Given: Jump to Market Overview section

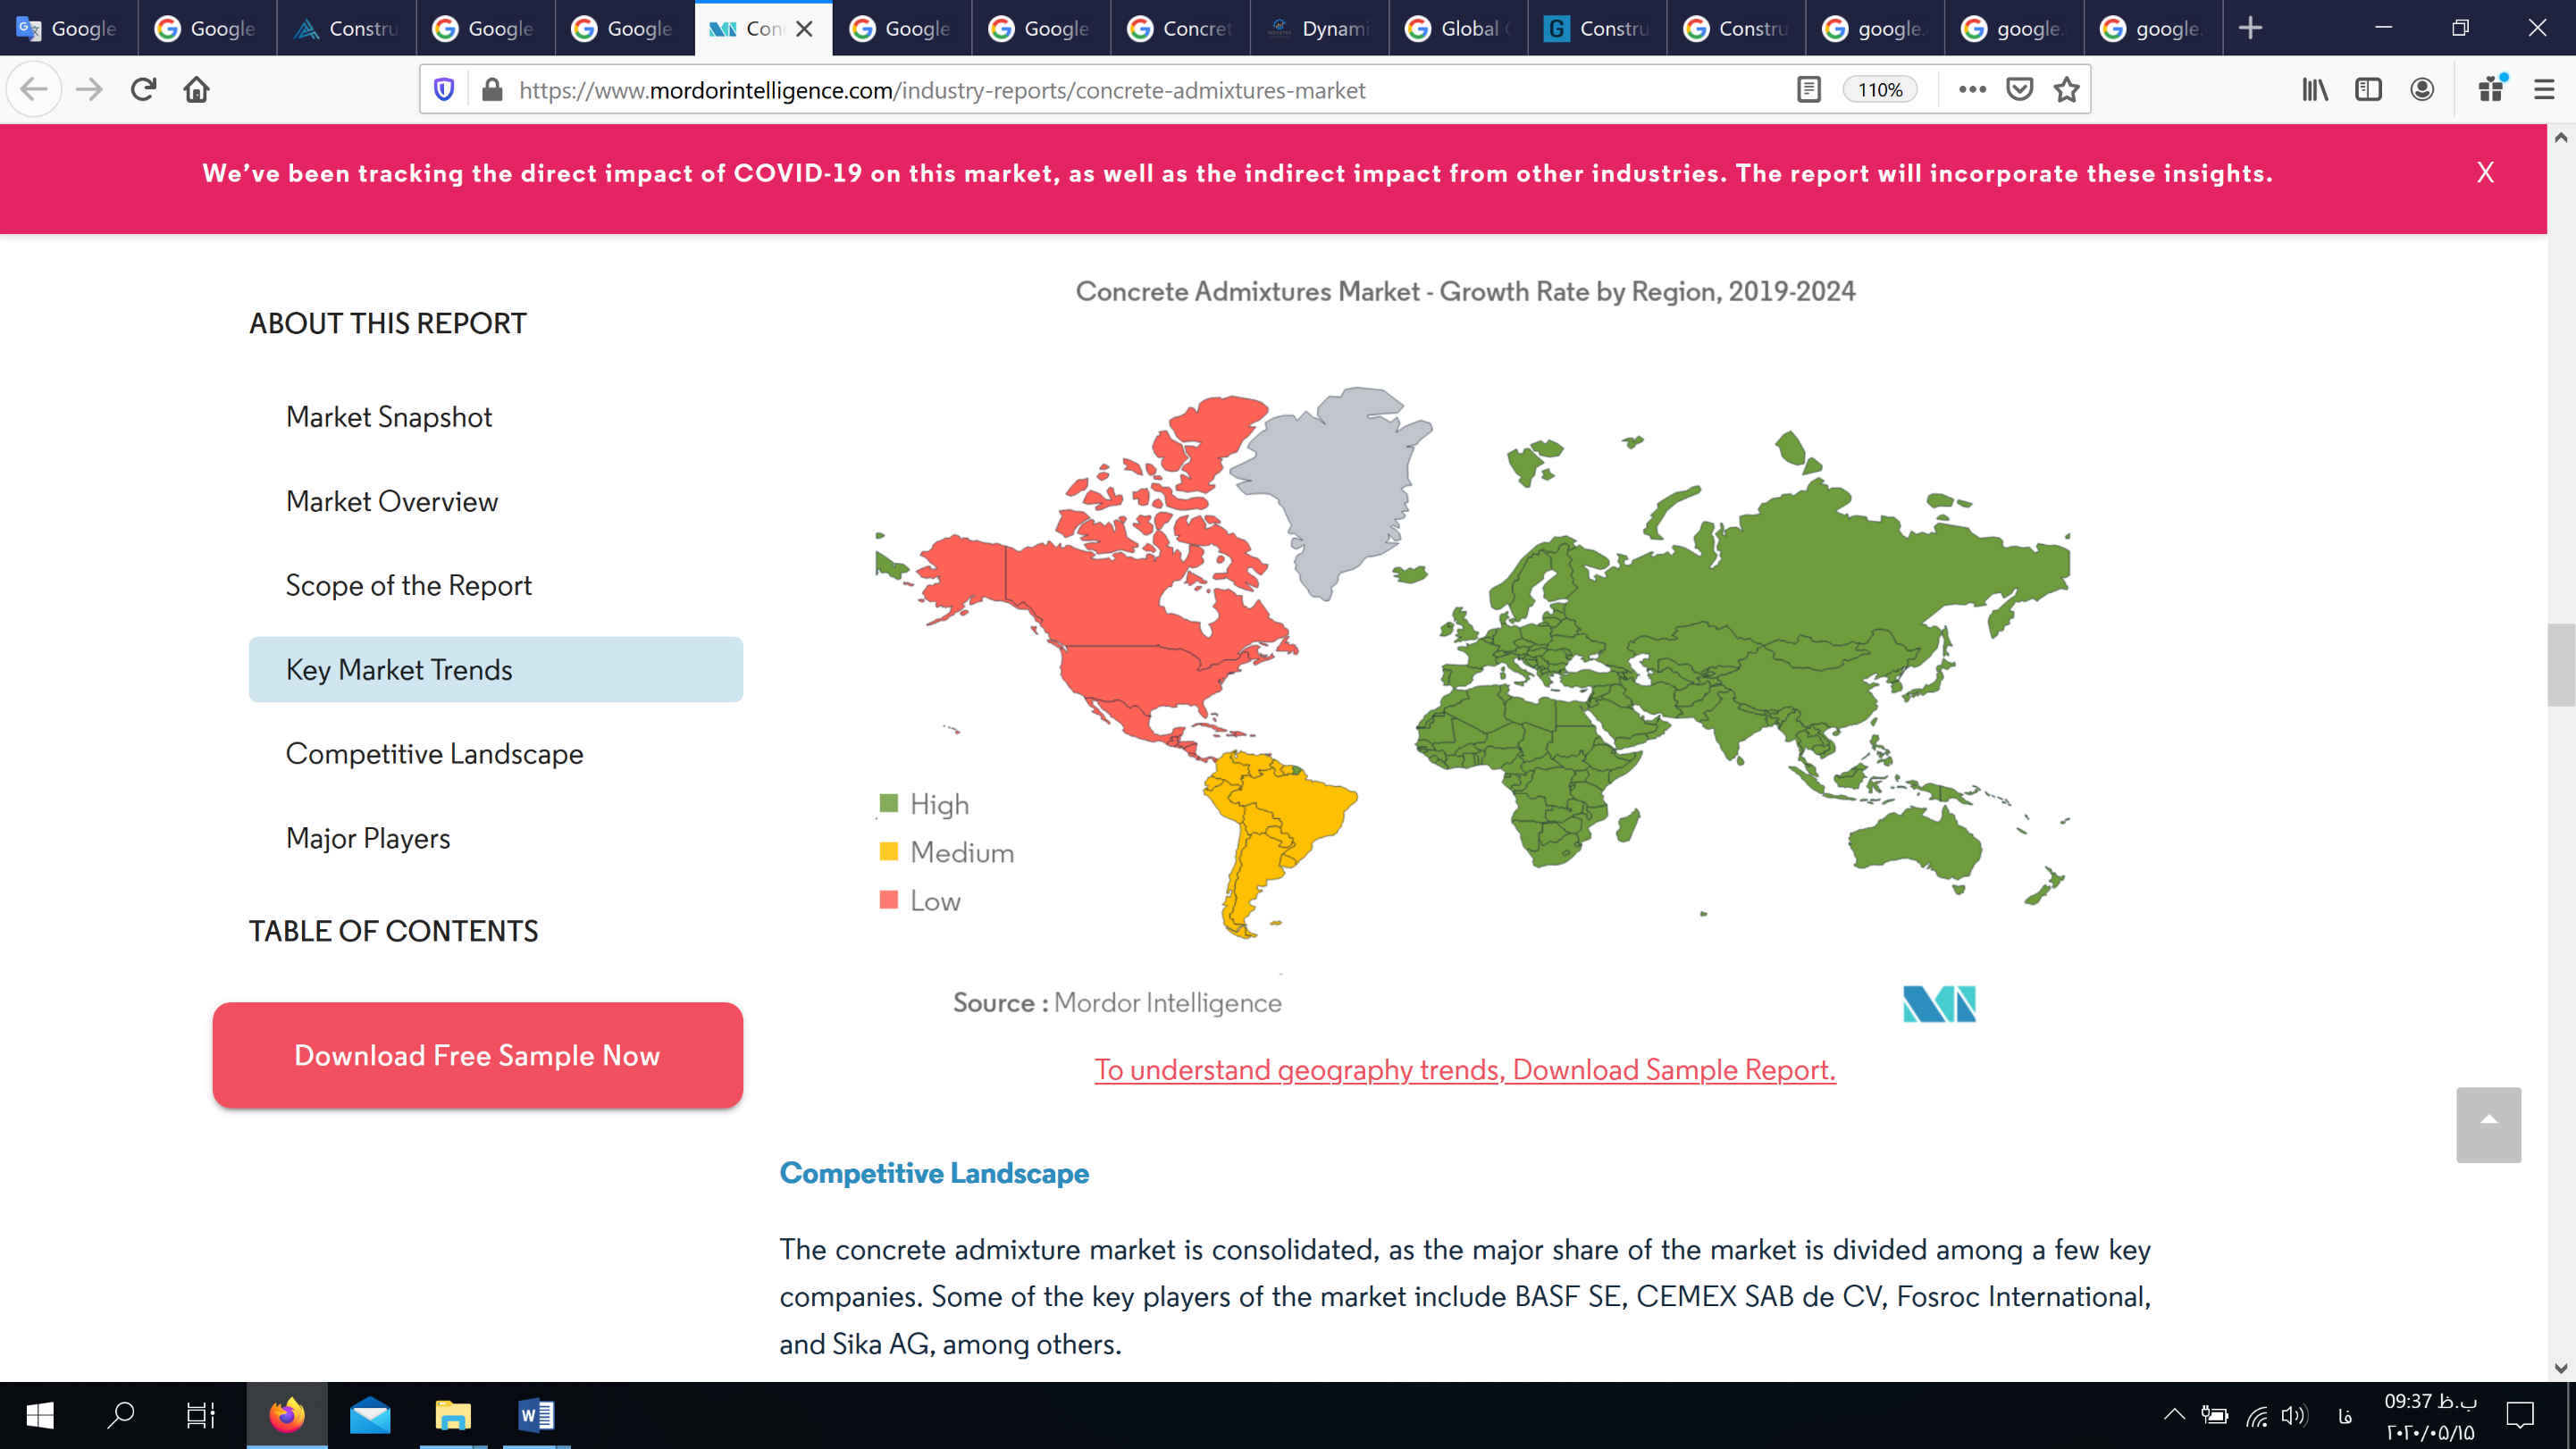Looking at the screenshot, I should pos(392,501).
